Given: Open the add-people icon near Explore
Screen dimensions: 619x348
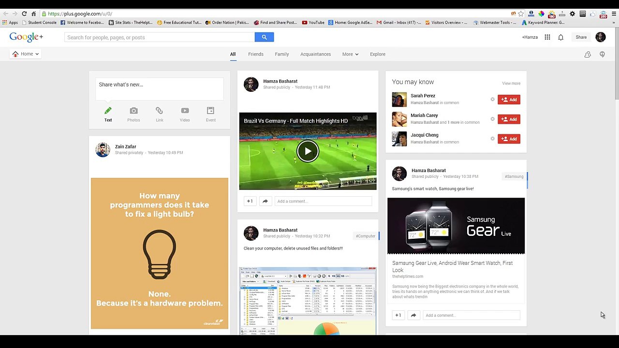Looking at the screenshot, I should 588,54.
